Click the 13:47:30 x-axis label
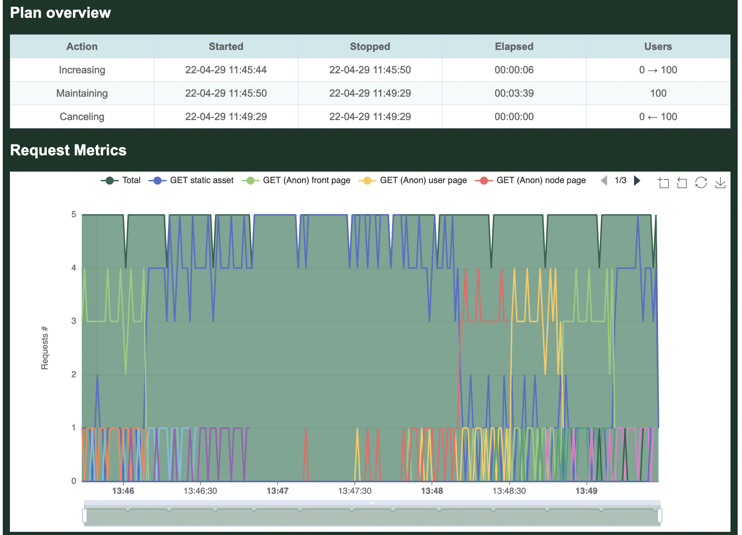The image size is (742, 535). (355, 491)
